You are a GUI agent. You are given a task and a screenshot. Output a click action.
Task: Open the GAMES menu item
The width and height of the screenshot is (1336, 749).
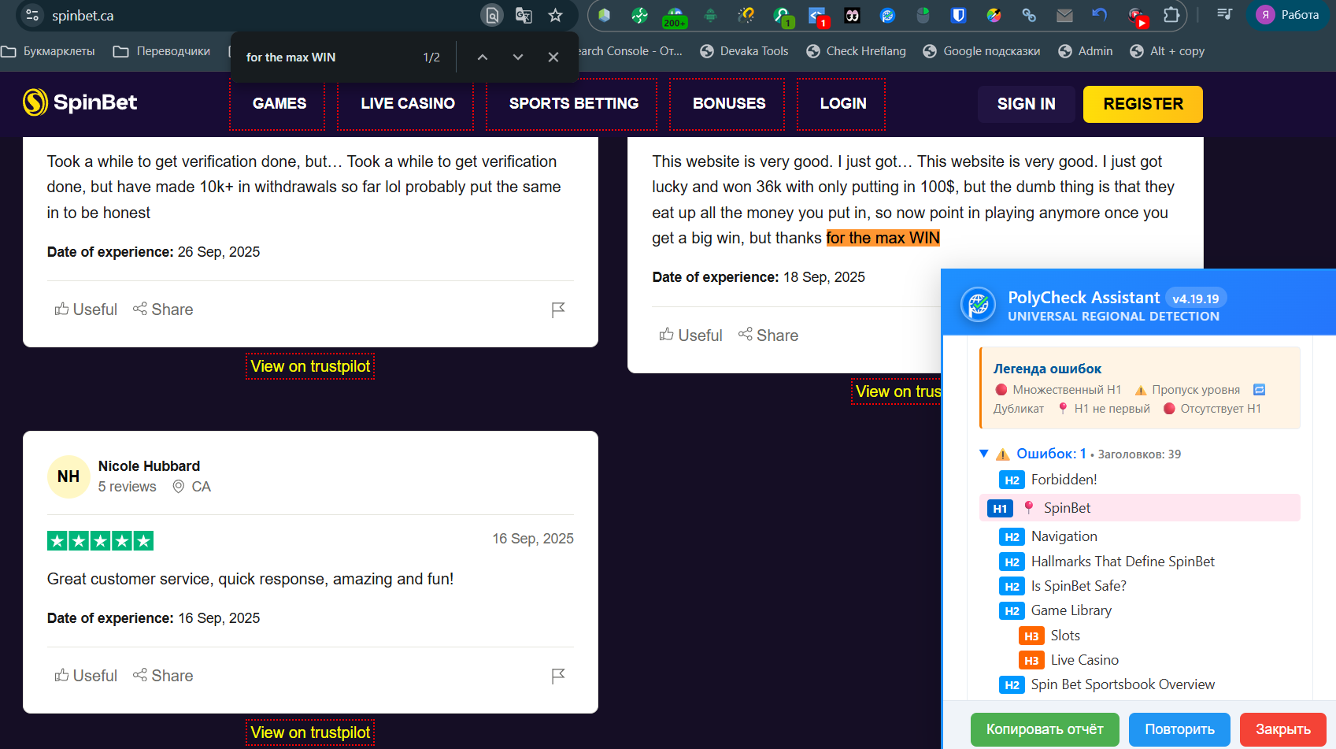(x=279, y=104)
